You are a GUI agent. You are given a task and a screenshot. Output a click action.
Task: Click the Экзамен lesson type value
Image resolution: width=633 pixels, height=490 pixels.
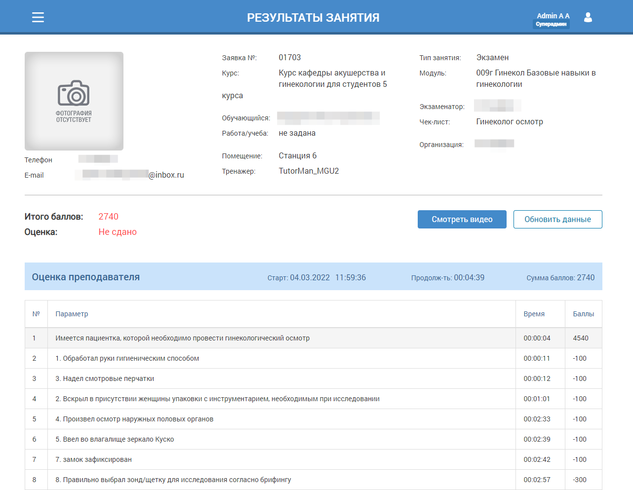pos(492,57)
